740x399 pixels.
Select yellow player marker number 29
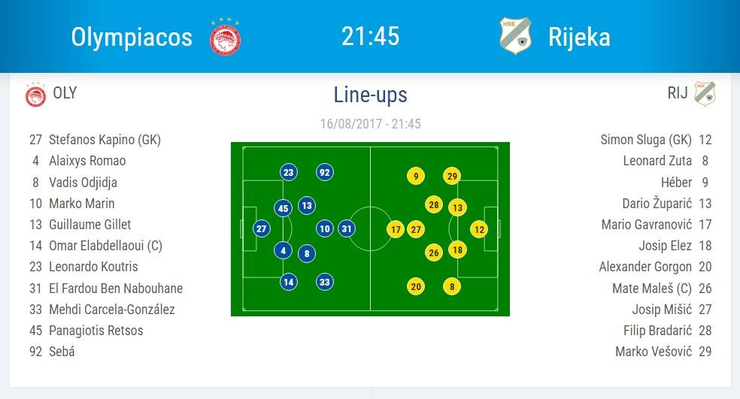pos(451,177)
